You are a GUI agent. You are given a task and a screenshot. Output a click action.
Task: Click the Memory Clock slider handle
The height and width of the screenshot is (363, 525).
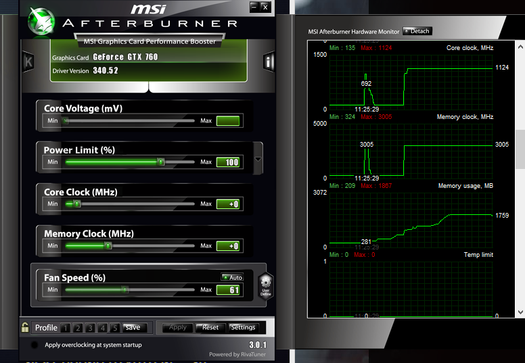click(x=108, y=246)
